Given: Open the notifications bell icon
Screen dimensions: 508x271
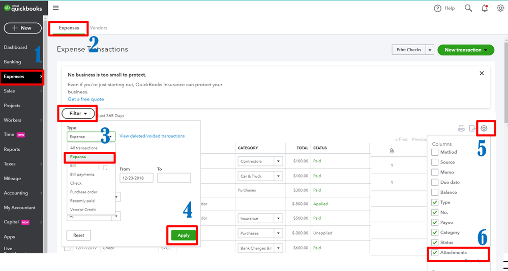Looking at the screenshot, I should click(485, 9).
